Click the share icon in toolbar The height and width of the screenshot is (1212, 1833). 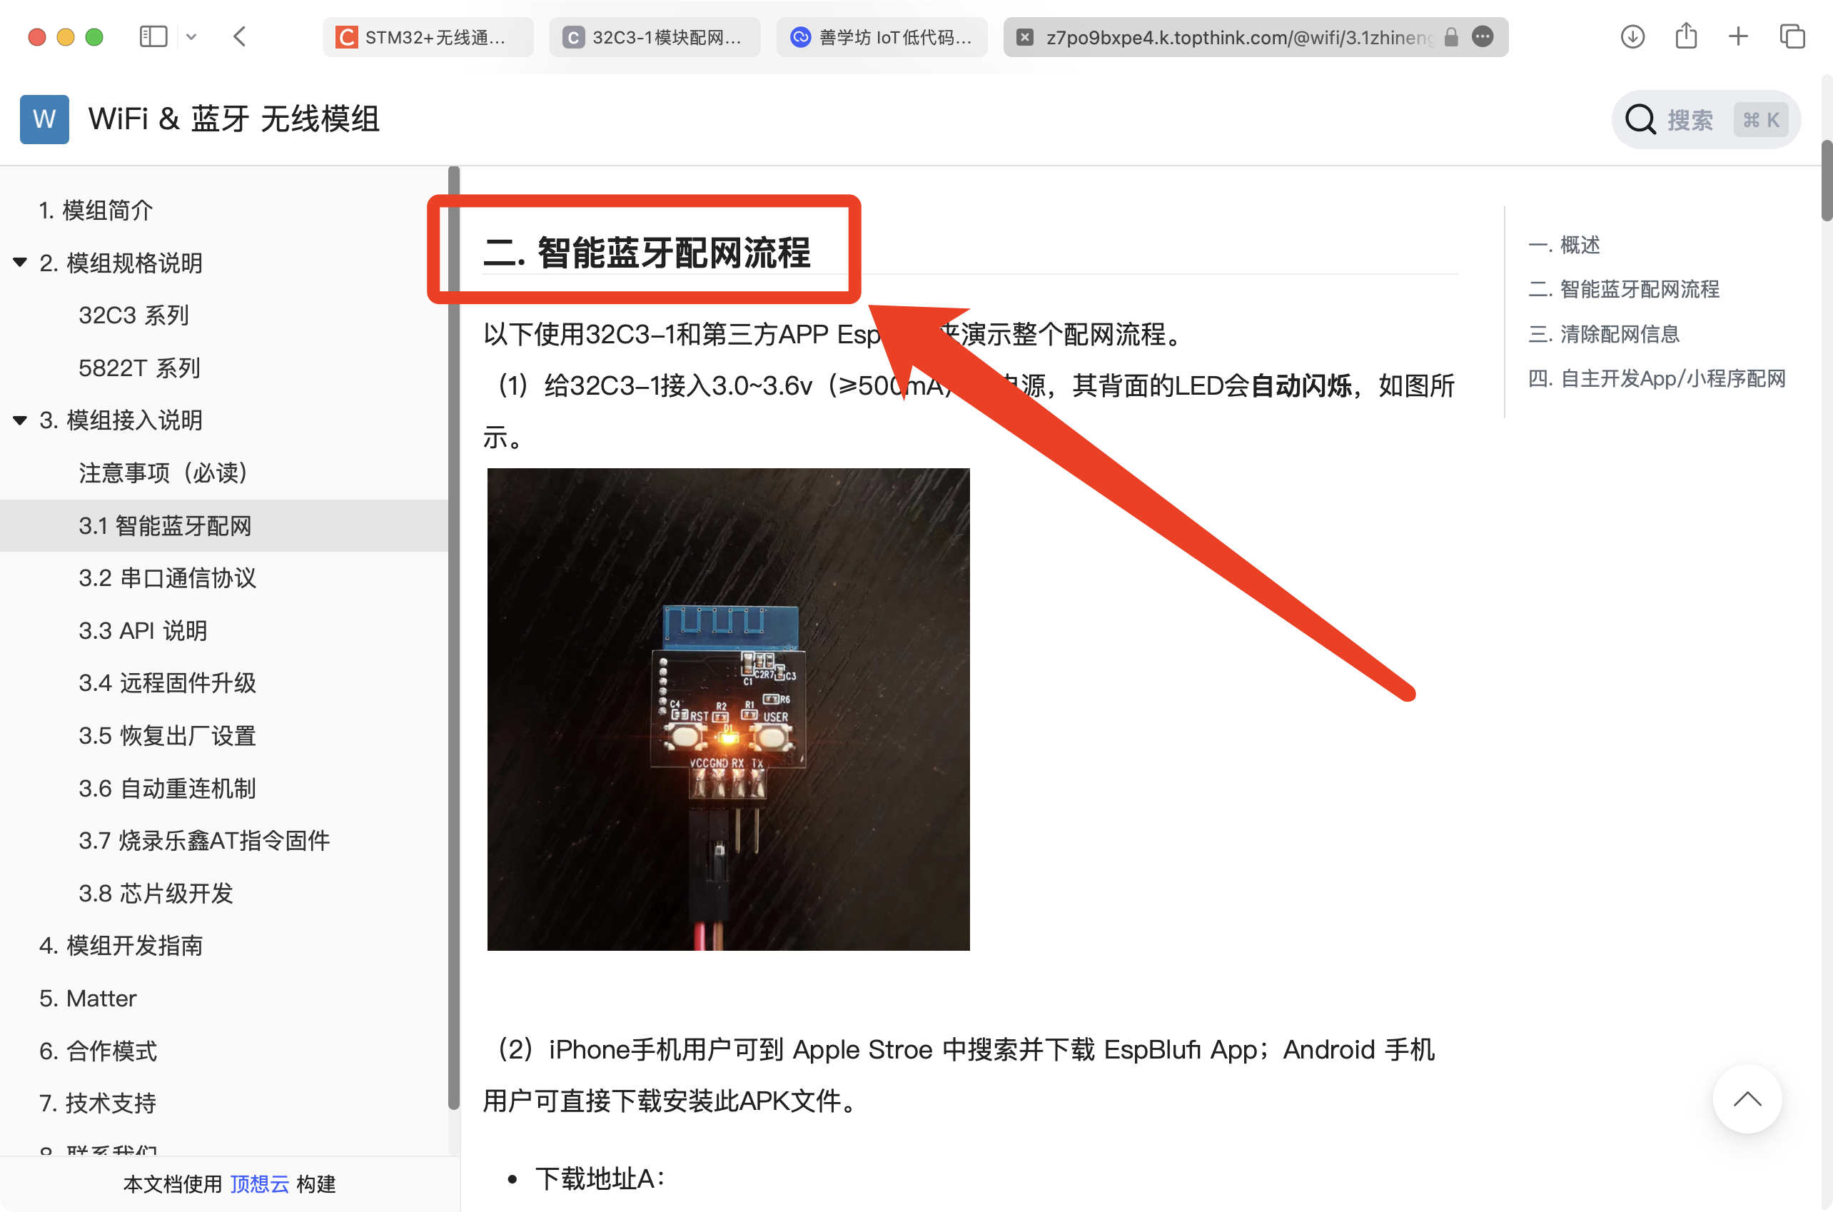pos(1686,36)
